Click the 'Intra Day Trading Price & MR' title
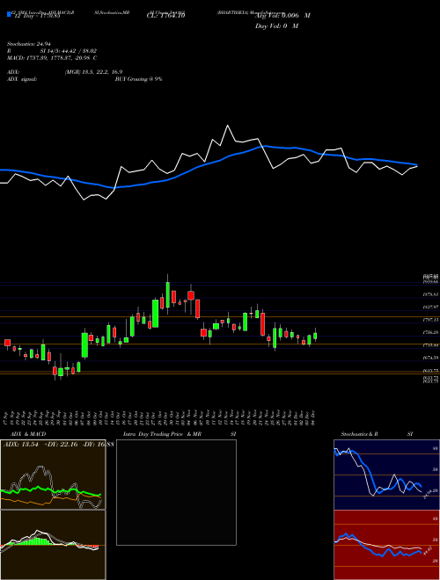 pos(162,434)
